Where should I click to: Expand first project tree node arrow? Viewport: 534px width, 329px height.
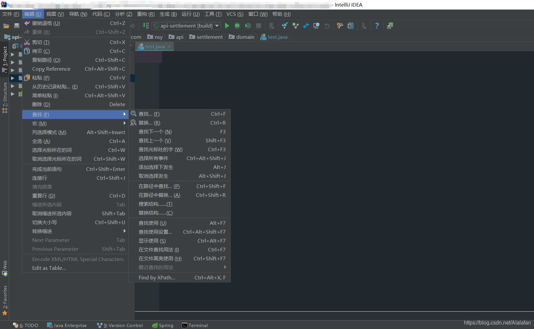point(12,55)
